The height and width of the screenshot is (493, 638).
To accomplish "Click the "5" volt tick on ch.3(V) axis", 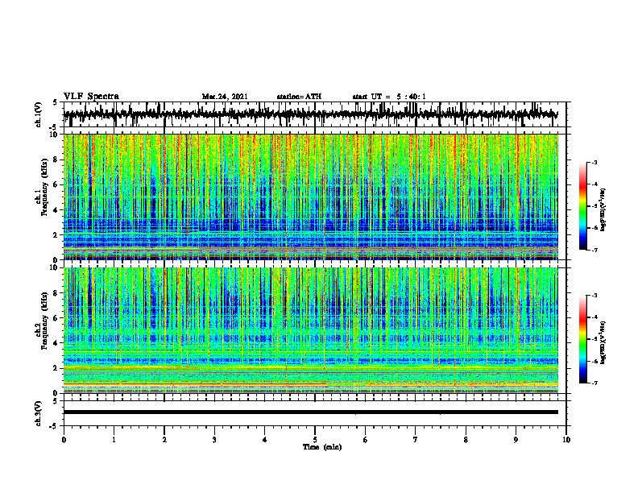I will click(56, 401).
